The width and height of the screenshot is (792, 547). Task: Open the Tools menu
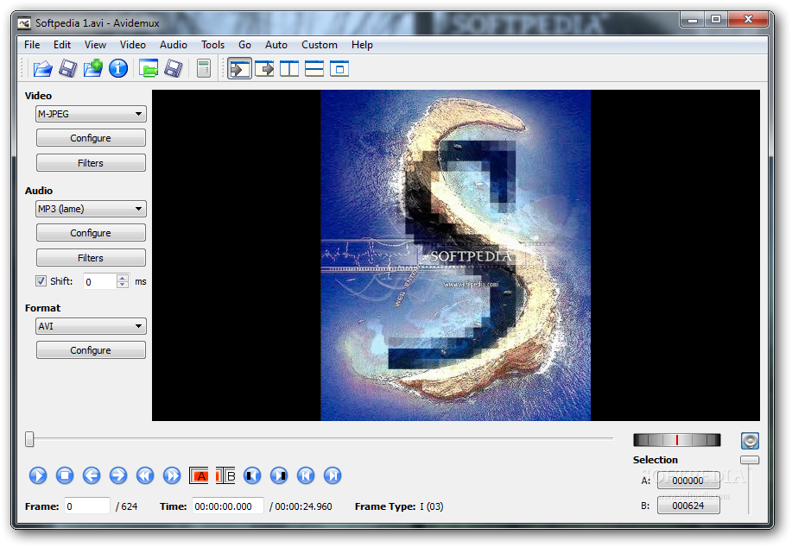tap(212, 45)
